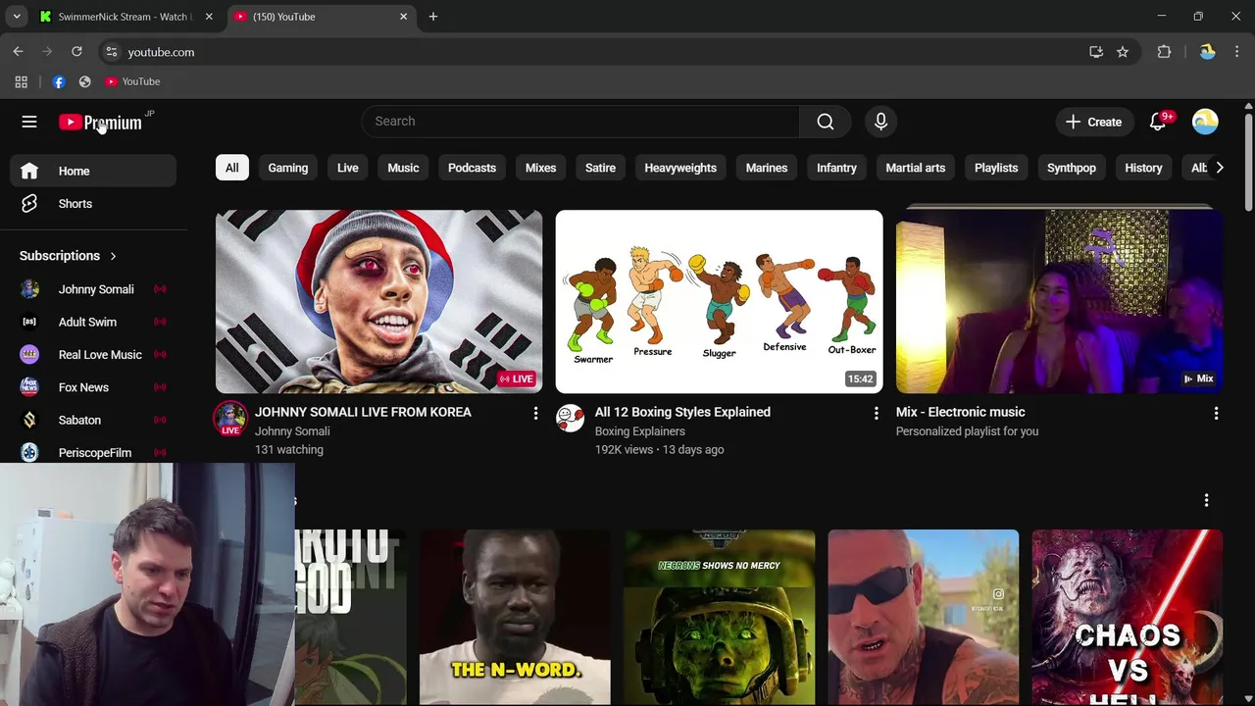Select the Live filter chip
Image resolution: width=1255 pixels, height=706 pixels.
pyautogui.click(x=348, y=168)
